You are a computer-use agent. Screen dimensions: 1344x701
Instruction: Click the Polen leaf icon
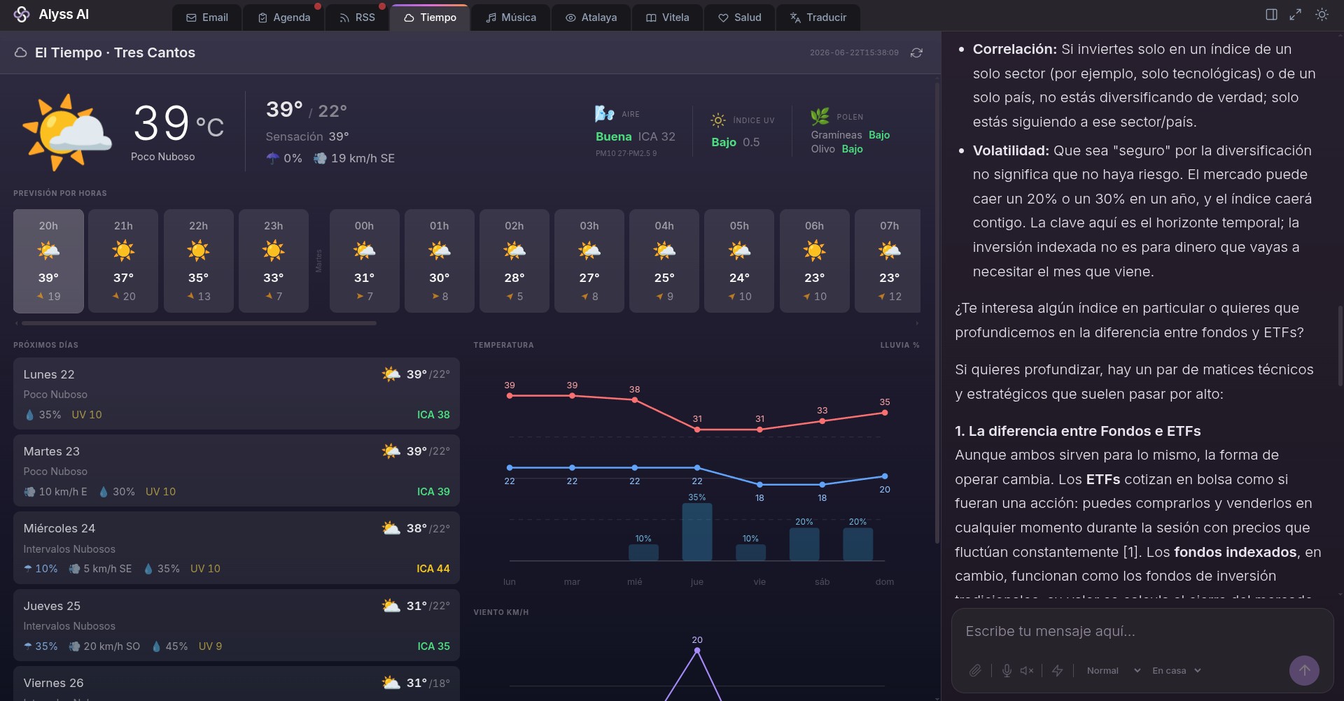click(x=820, y=116)
